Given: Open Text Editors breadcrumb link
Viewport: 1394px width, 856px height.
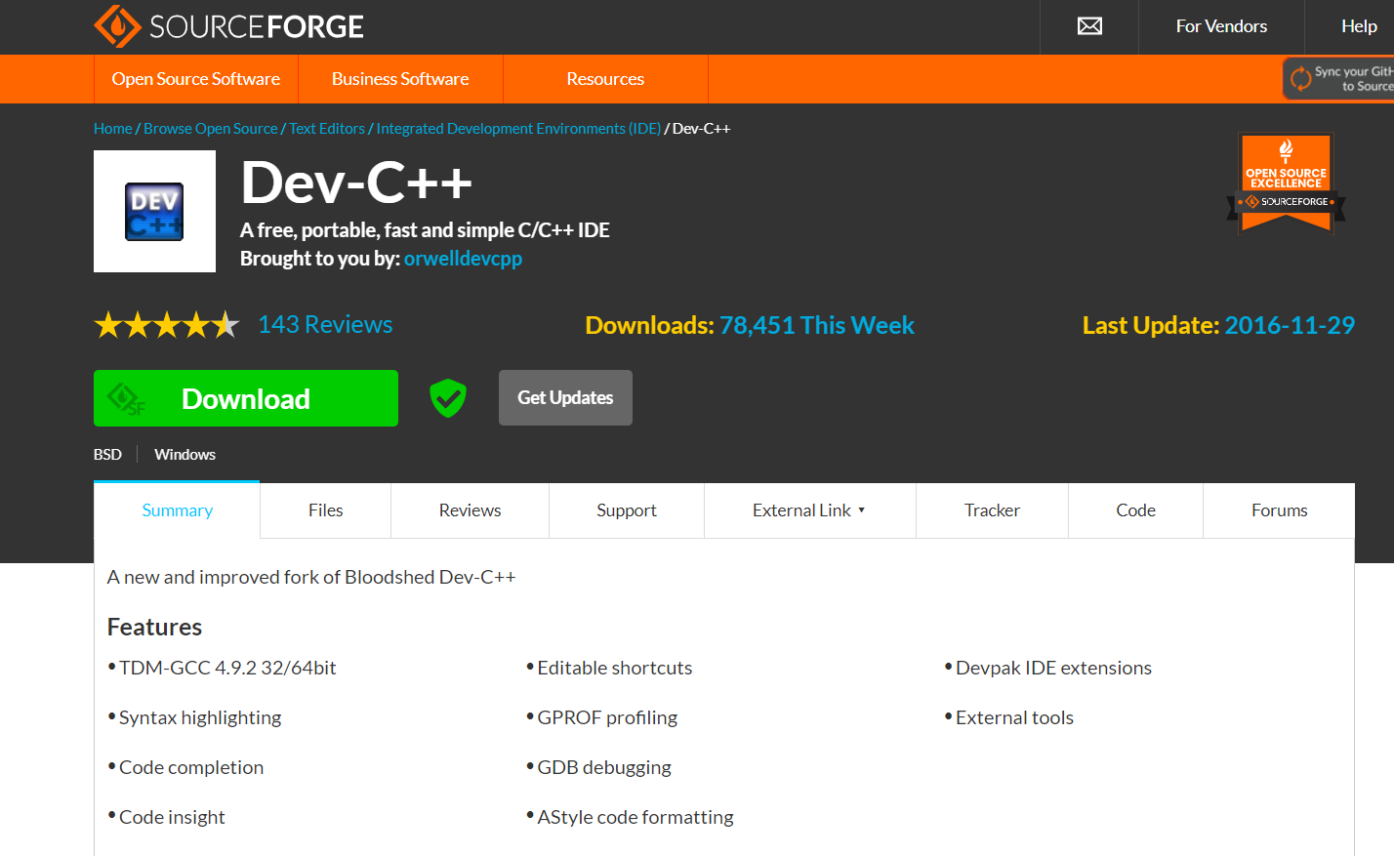Looking at the screenshot, I should 327,129.
